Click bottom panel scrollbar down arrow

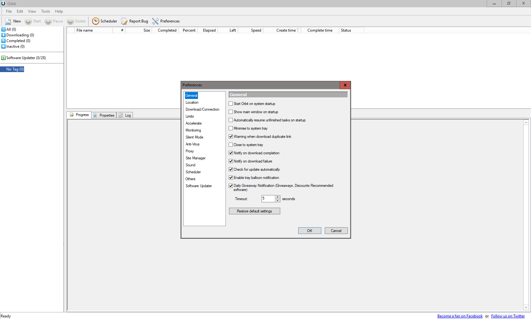click(x=526, y=307)
